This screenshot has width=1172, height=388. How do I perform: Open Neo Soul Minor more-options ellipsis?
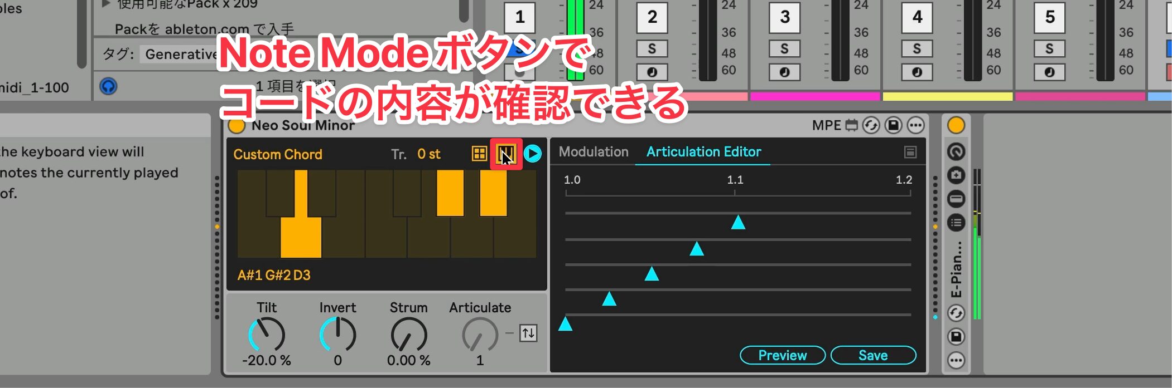tap(915, 125)
